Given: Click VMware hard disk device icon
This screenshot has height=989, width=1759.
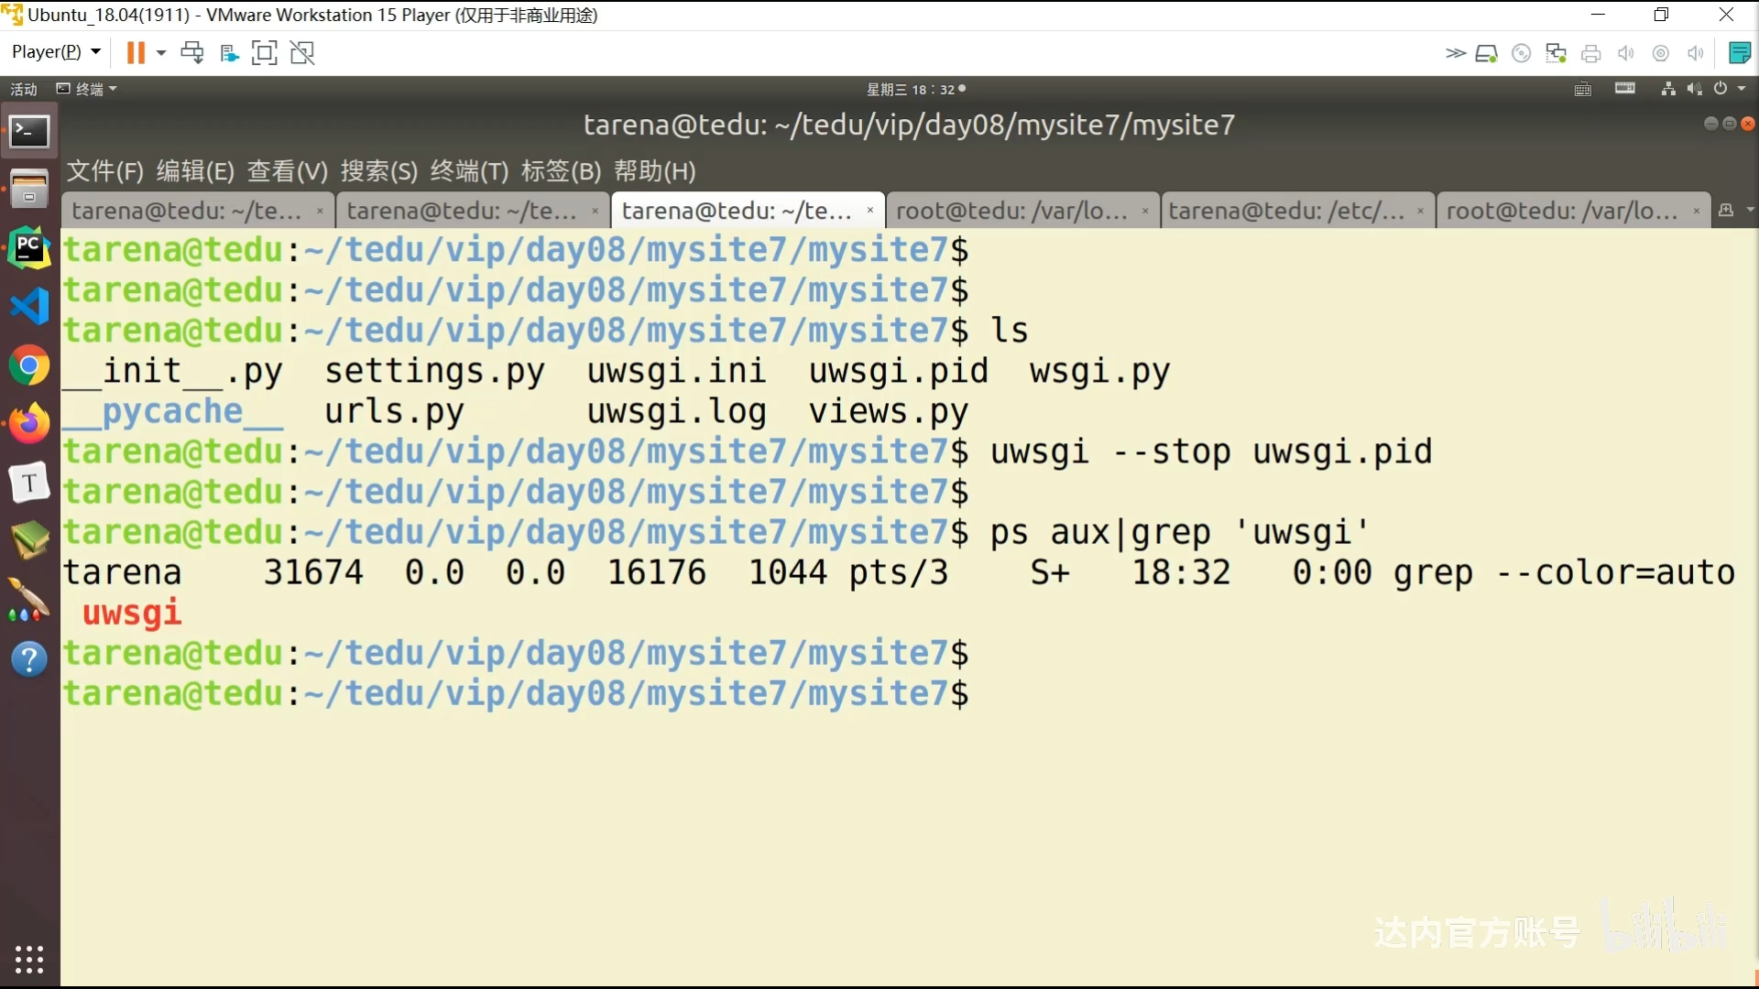Looking at the screenshot, I should click(x=1486, y=53).
